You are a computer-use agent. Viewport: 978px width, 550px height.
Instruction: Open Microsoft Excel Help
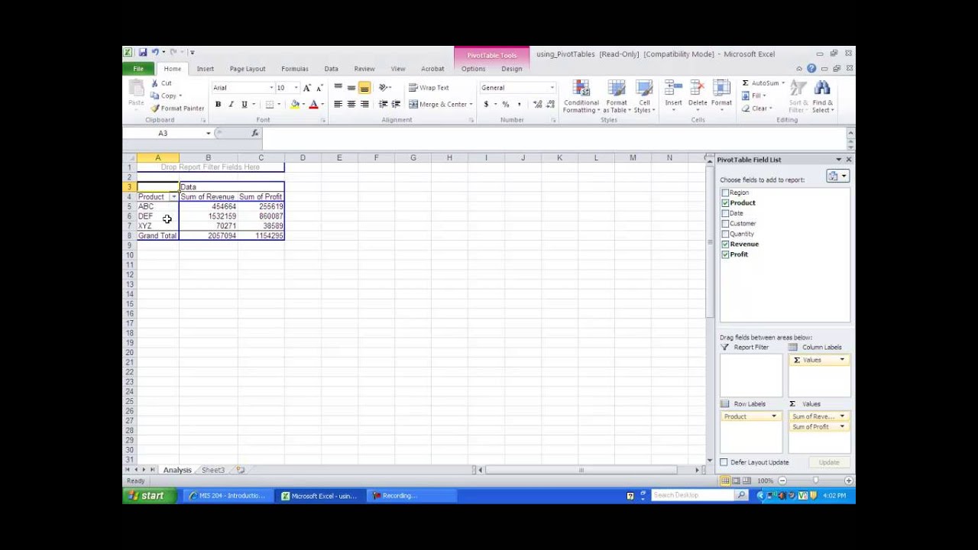(811, 69)
